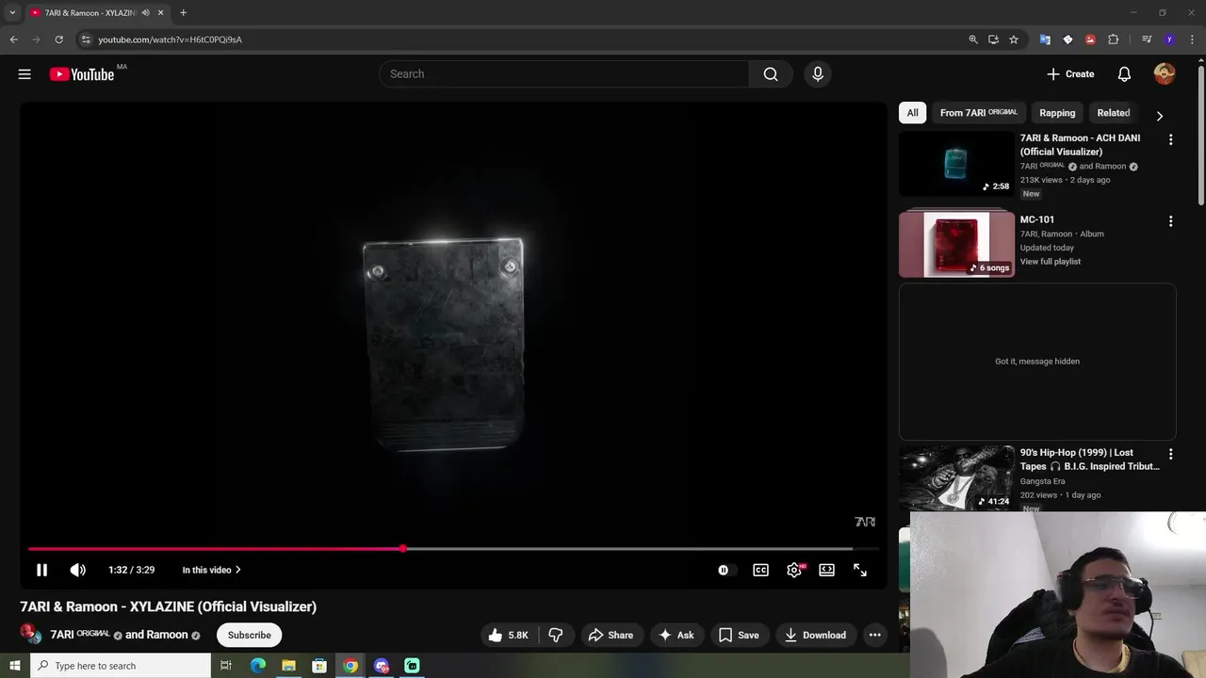Share the video

coord(611,635)
